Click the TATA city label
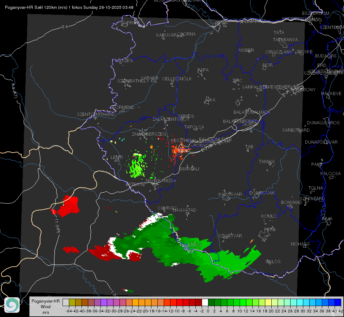 pos(279,32)
